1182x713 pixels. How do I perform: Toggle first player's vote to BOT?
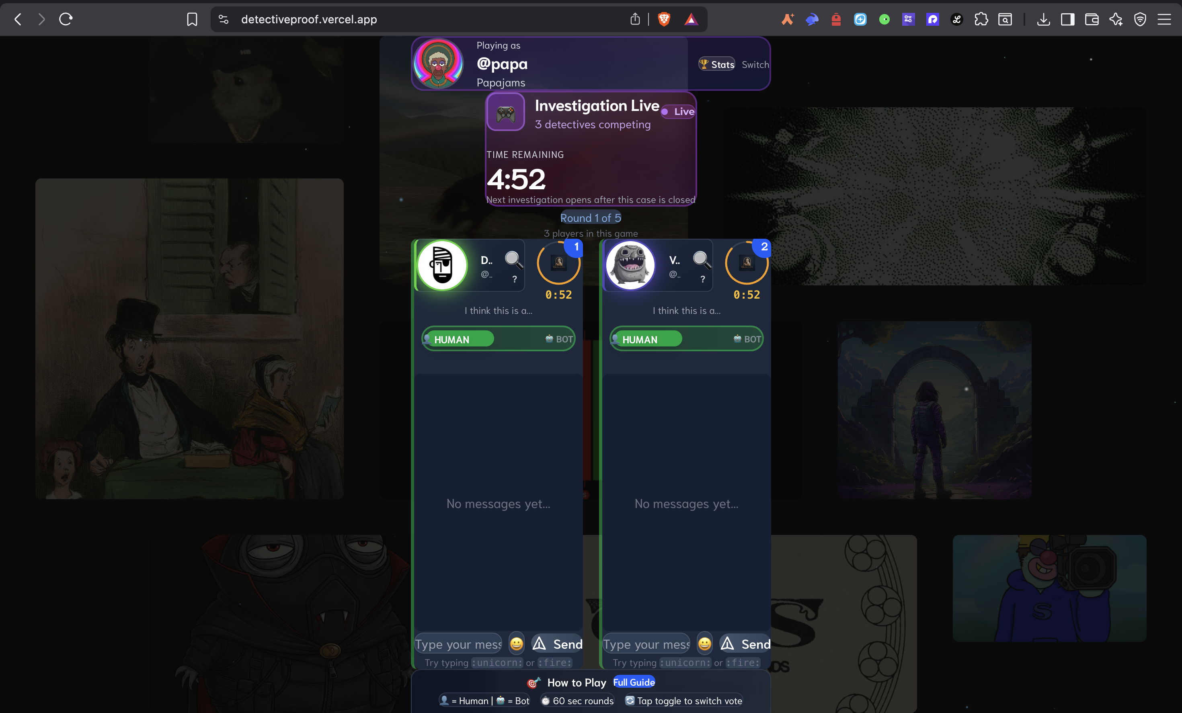point(559,339)
